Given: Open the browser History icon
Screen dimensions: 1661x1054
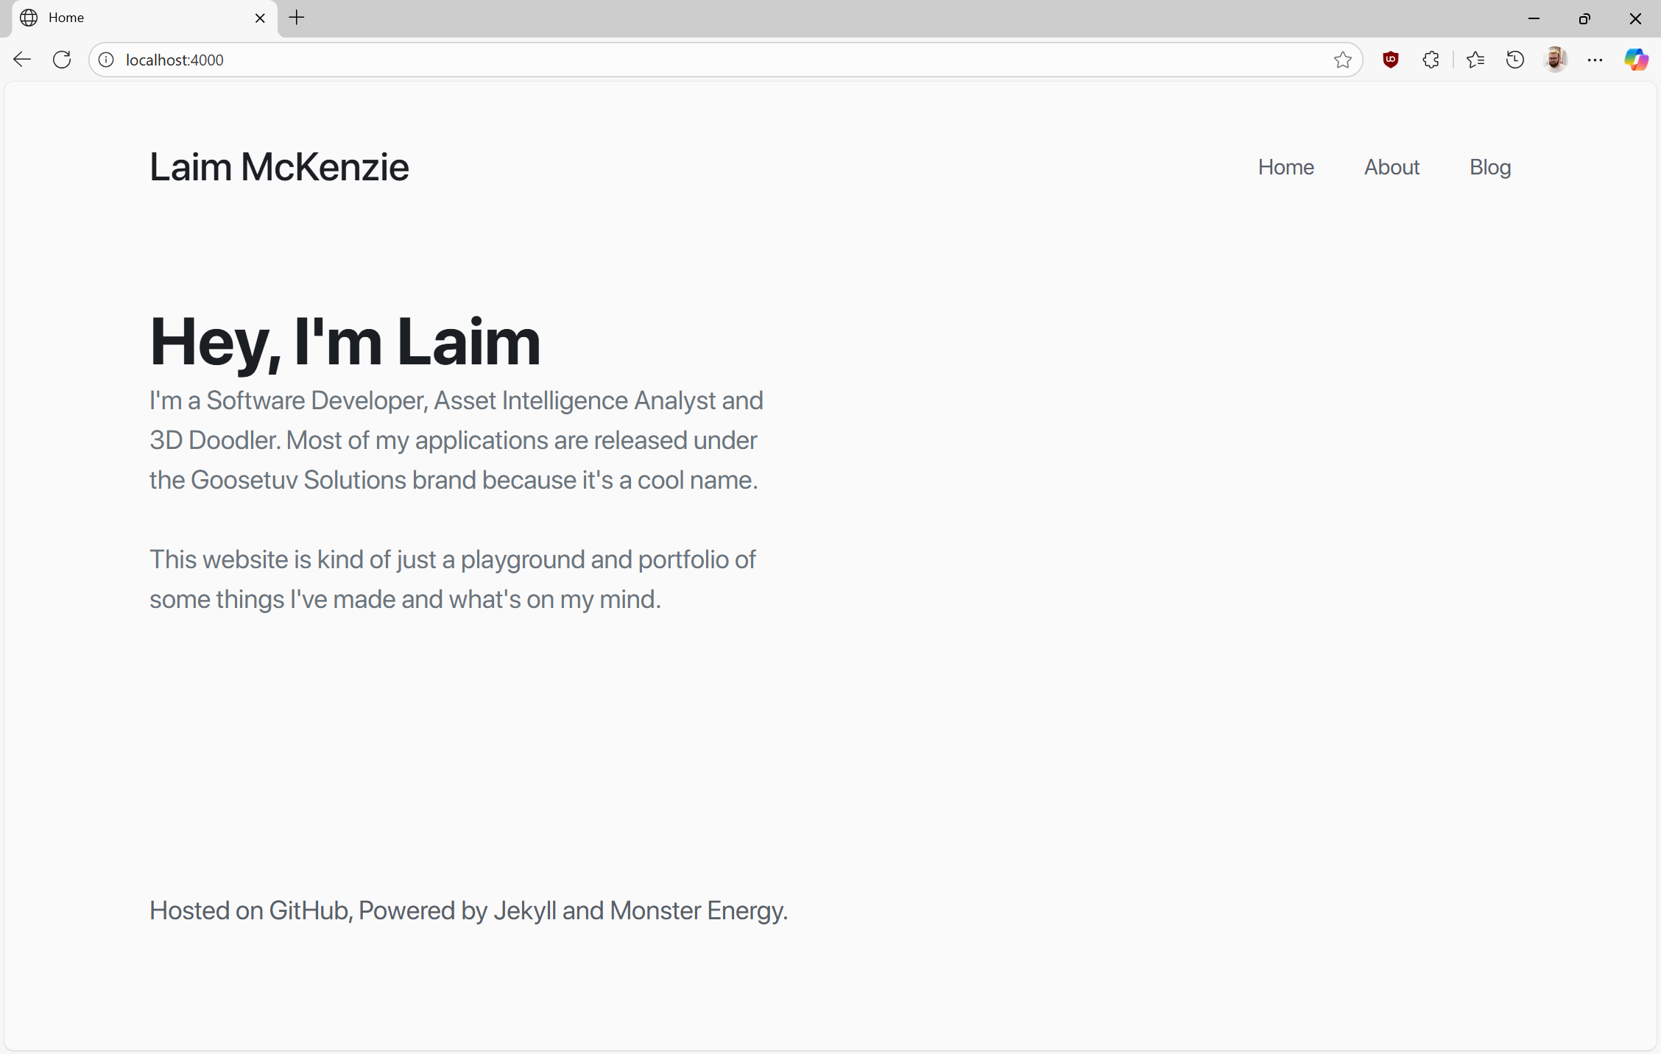Looking at the screenshot, I should point(1514,60).
